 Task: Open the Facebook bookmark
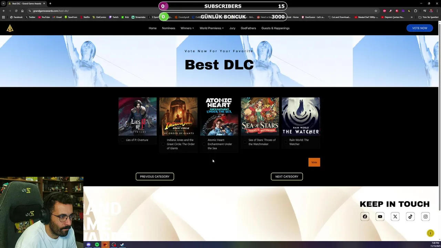point(16,17)
